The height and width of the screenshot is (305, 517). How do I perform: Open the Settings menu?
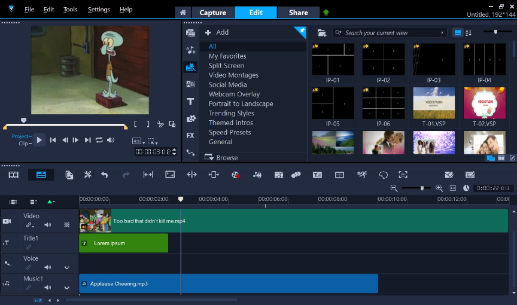99,9
